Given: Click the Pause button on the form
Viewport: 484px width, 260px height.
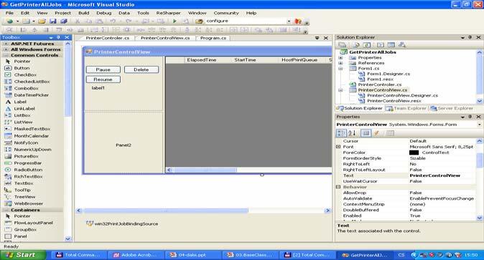Looking at the screenshot, I should (x=103, y=70).
